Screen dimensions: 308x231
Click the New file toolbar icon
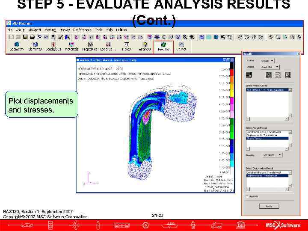click(11, 37)
